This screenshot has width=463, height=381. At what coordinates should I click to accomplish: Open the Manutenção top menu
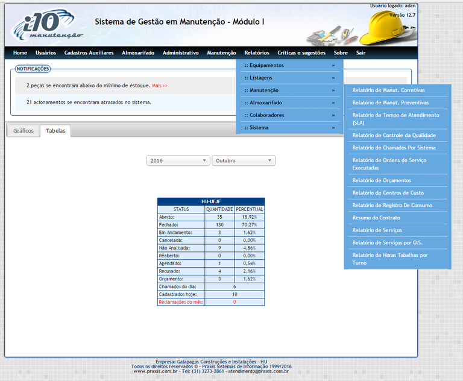pyautogui.click(x=221, y=52)
